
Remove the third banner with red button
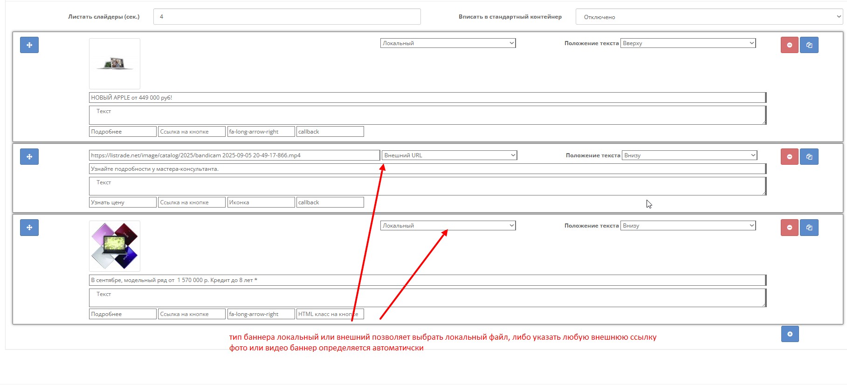(x=789, y=228)
